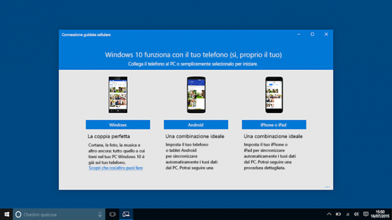Viewport: 392px width, 220px height.
Task: Choose the Android phone button
Action: [x=196, y=124]
